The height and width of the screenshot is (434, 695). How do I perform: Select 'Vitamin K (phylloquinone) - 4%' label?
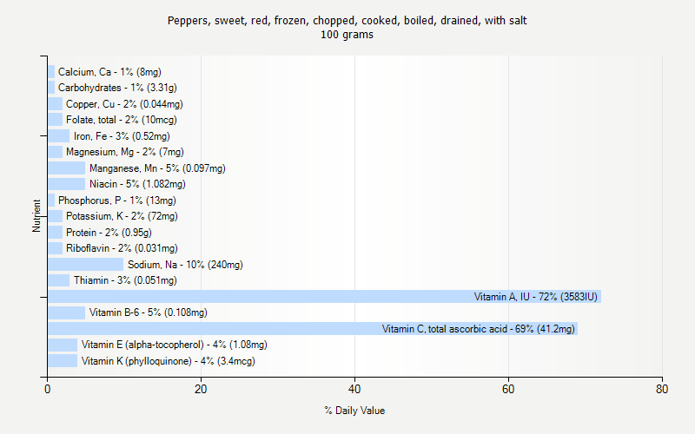point(168,361)
